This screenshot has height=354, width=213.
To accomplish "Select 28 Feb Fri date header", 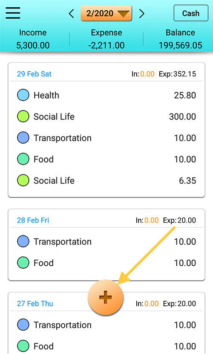I will [x=33, y=220].
